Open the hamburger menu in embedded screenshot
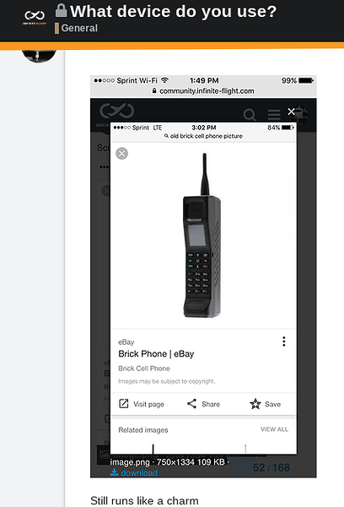 coord(274,114)
